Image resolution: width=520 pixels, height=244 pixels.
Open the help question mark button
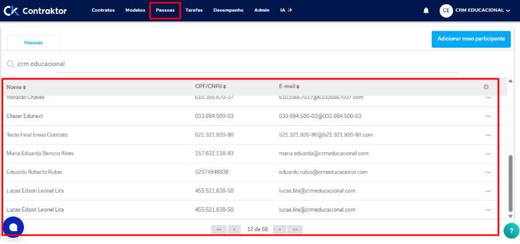coord(511,231)
